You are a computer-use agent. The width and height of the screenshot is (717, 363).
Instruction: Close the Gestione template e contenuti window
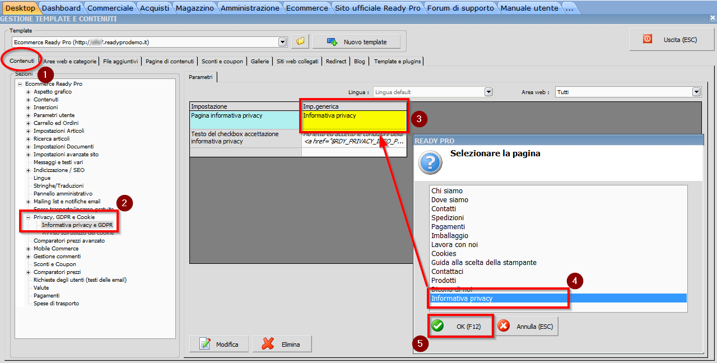click(x=712, y=18)
